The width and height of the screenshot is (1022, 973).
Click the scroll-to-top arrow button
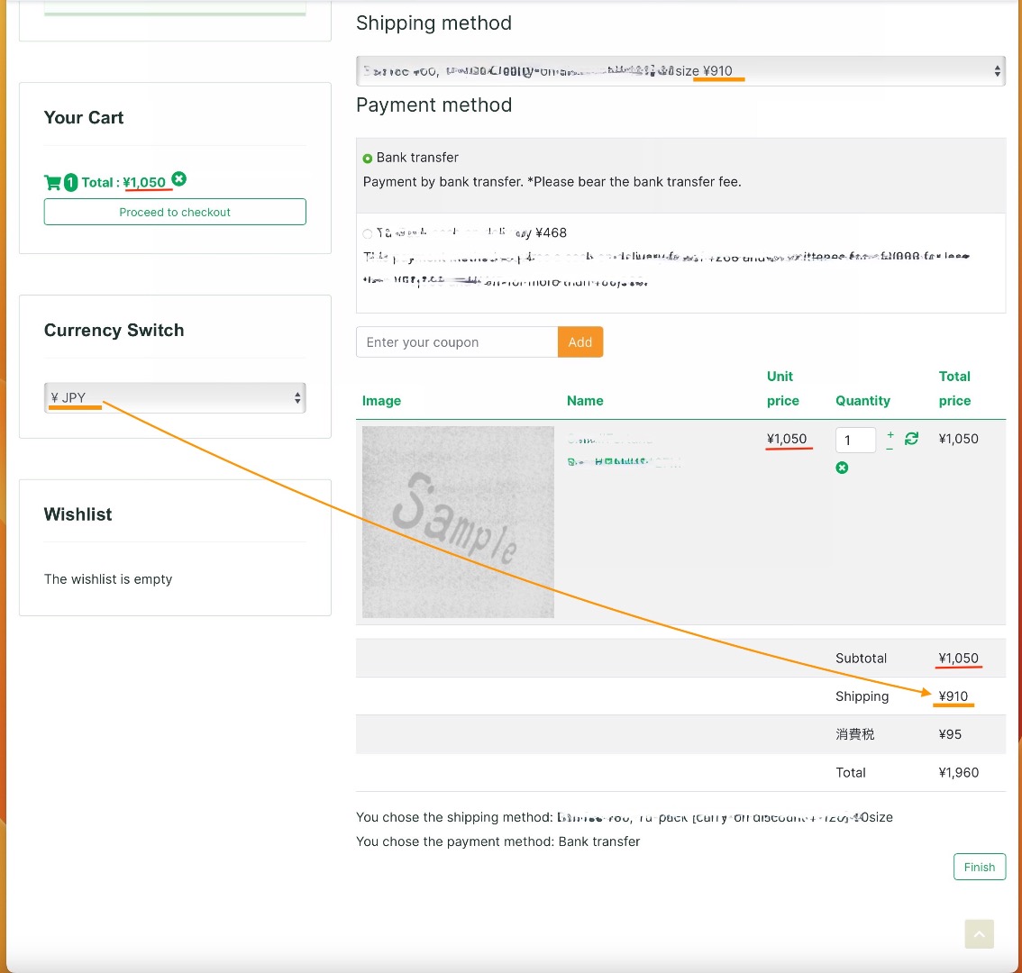979,933
